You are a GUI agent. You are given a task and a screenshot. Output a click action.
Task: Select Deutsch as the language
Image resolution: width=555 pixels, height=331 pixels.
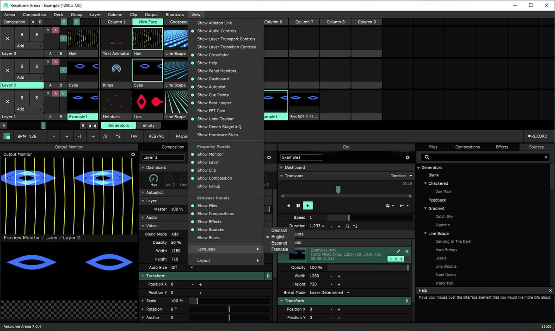[x=279, y=231]
